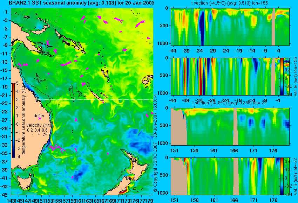Screen dimensions: 298x203
Task: Click the "drifter" legend label
Action: pyautogui.click(x=39, y=116)
